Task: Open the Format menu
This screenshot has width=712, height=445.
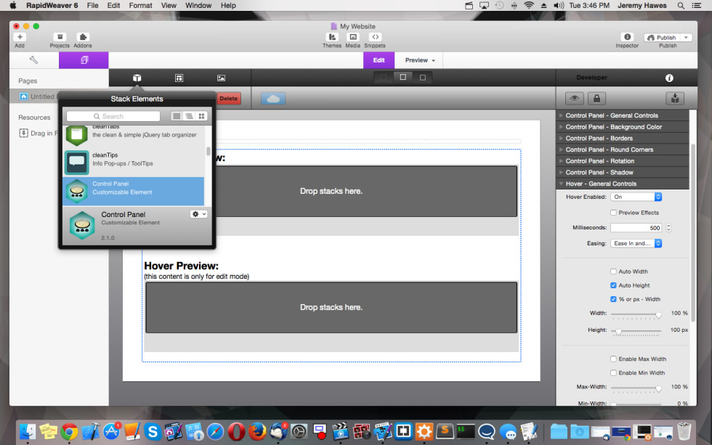Action: coord(140,5)
